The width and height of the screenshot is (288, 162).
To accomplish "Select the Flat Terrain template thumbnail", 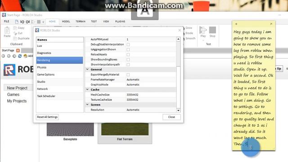I will click(125, 129).
